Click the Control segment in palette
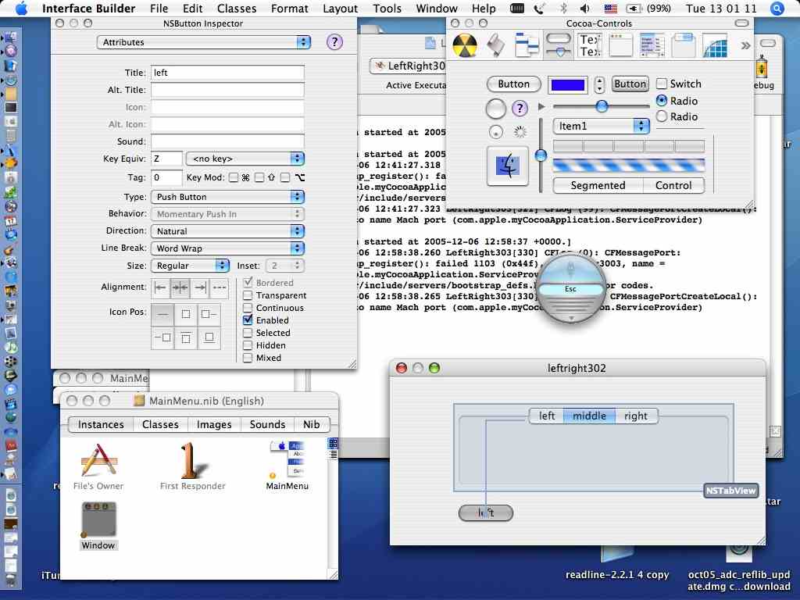The width and height of the screenshot is (800, 600). [673, 185]
